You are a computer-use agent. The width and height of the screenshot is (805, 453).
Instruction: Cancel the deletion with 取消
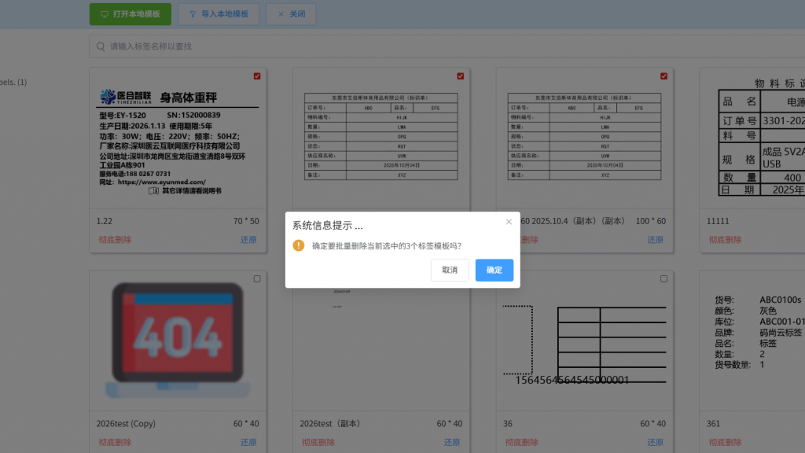click(x=450, y=270)
